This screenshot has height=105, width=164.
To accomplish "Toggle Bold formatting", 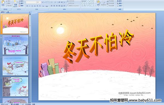I will click(27, 6).
